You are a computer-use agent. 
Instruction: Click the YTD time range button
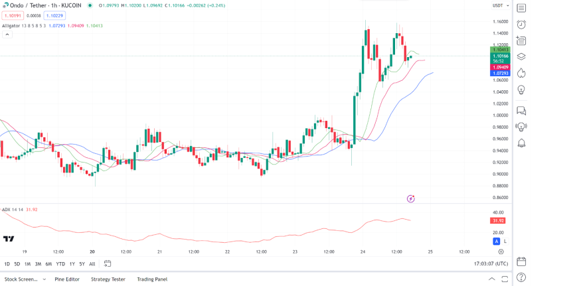[x=60, y=264]
